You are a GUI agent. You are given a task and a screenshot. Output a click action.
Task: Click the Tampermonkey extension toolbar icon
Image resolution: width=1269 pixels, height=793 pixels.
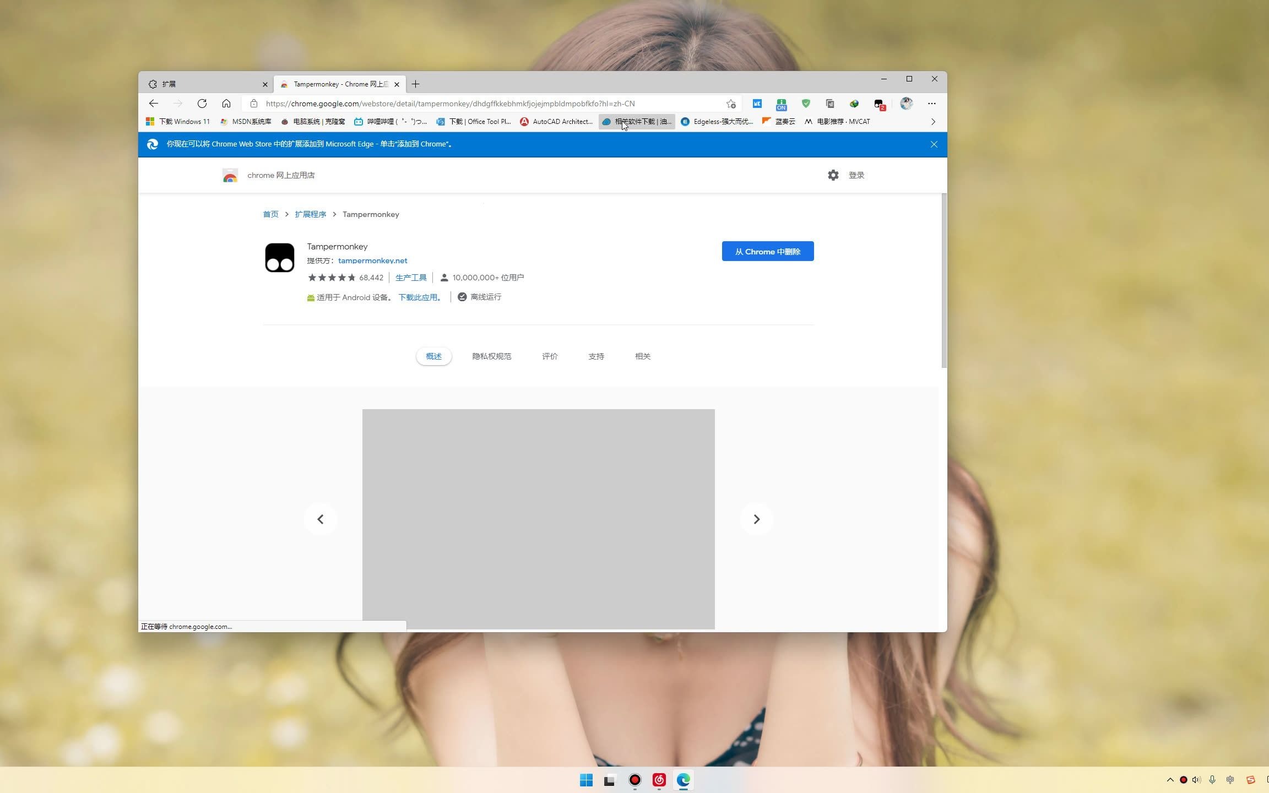(879, 104)
